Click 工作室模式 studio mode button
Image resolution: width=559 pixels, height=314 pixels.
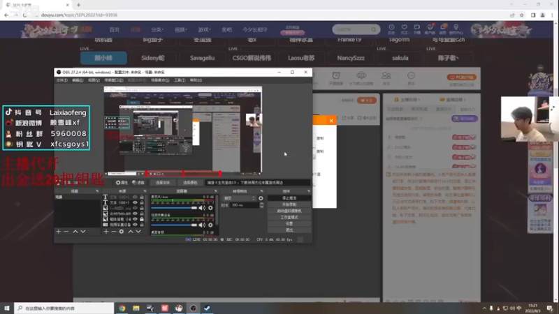[x=289, y=217]
